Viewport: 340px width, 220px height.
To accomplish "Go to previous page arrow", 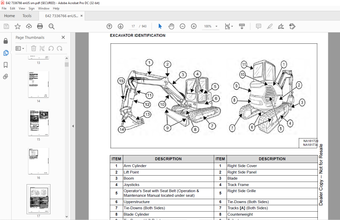I will 109,27.
